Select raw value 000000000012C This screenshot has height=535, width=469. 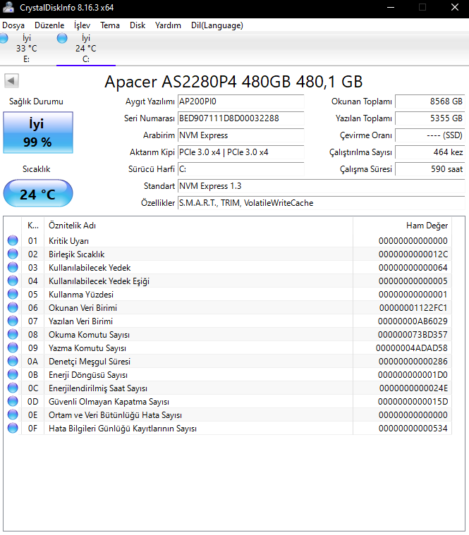413,254
